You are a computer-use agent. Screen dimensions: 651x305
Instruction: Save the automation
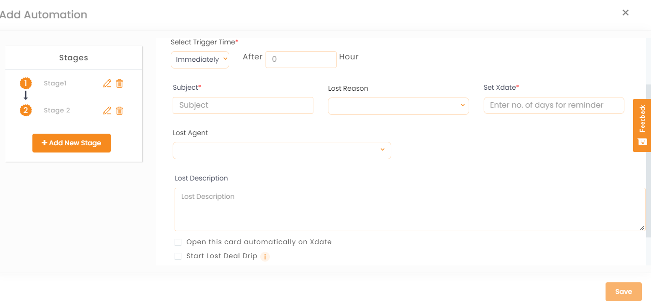tap(623, 291)
